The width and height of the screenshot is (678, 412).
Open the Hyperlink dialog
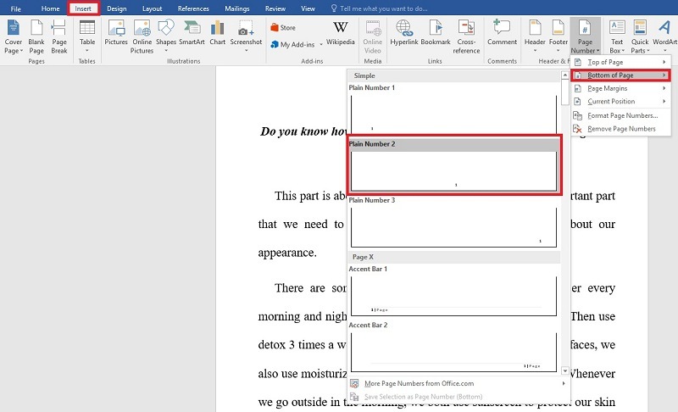point(405,33)
